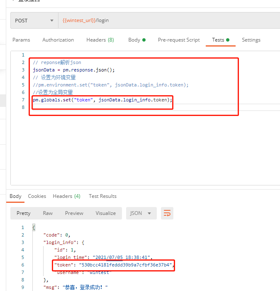Open the Settings tab

[x=251, y=40]
